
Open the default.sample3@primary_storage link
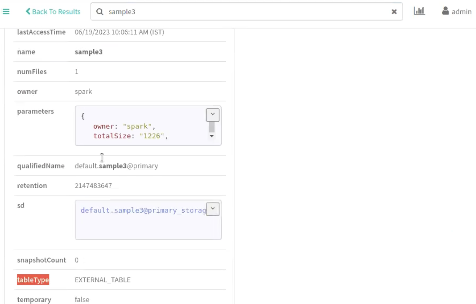pyautogui.click(x=143, y=210)
